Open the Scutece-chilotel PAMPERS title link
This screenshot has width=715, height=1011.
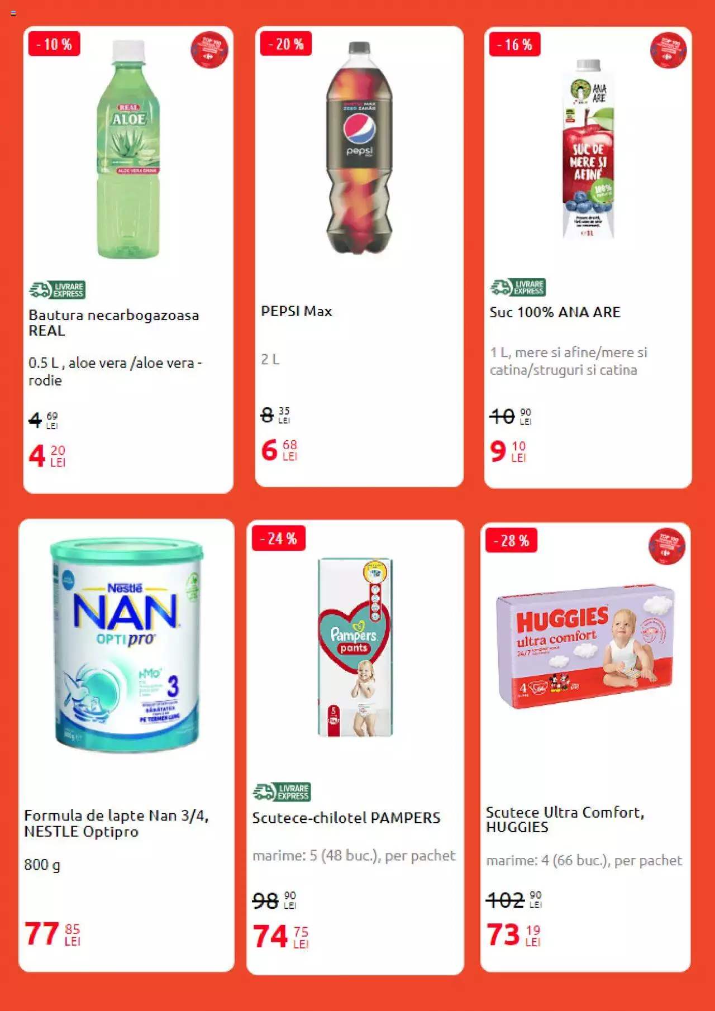346,818
